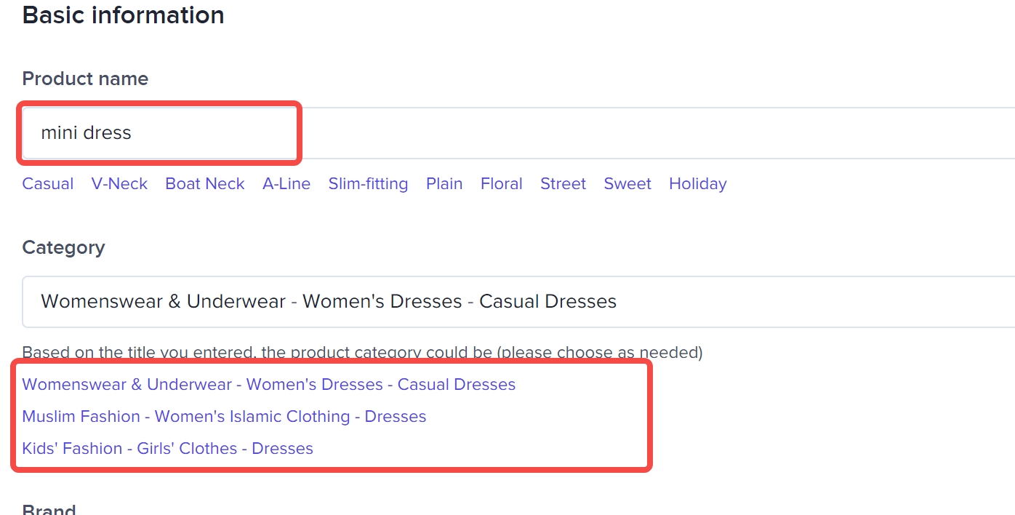
Task: Click the Product name input field
Action: 509,133
